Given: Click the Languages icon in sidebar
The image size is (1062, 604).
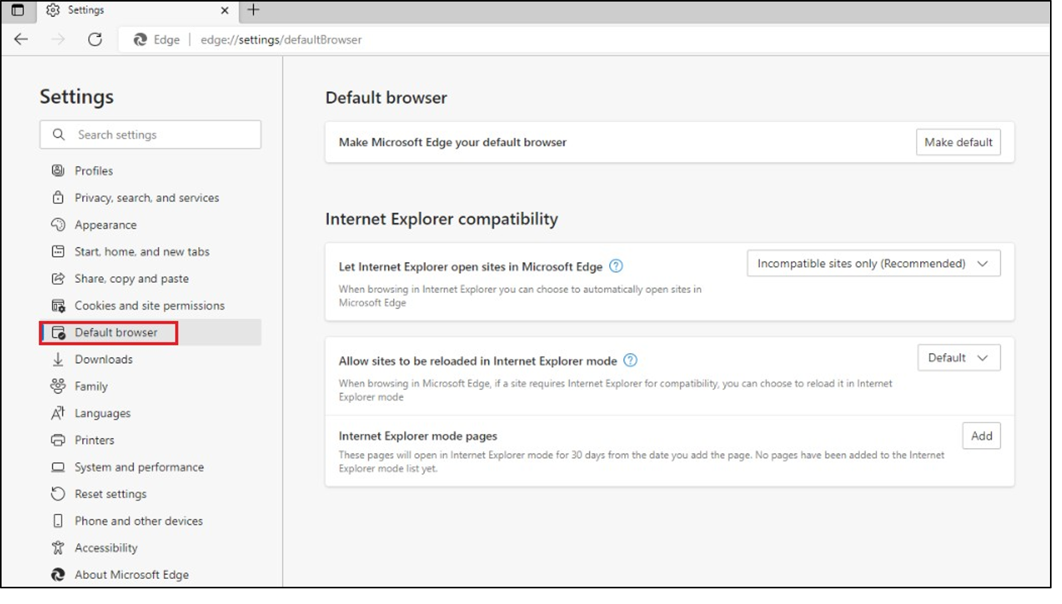Looking at the screenshot, I should tap(58, 413).
